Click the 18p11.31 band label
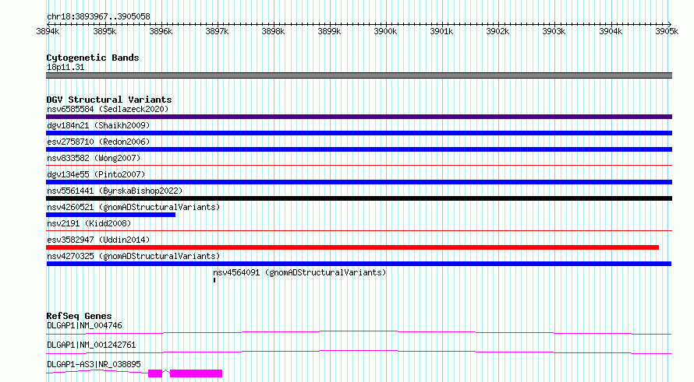 tap(66, 68)
